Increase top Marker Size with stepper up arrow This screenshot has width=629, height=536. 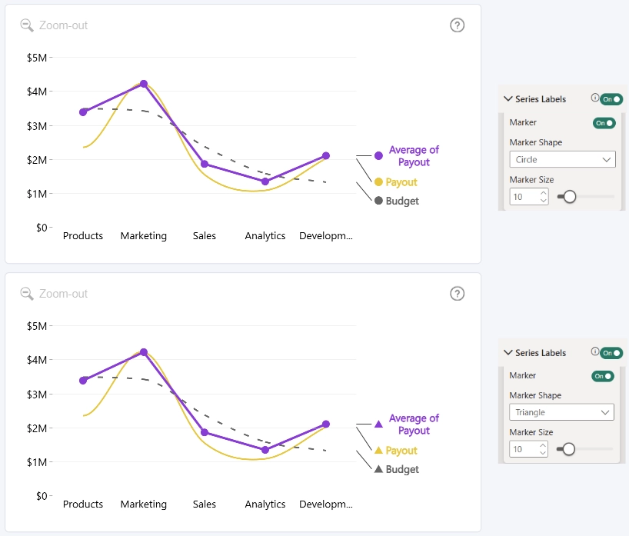coord(544,193)
